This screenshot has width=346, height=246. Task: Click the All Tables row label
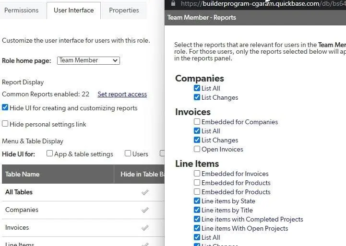(x=19, y=192)
